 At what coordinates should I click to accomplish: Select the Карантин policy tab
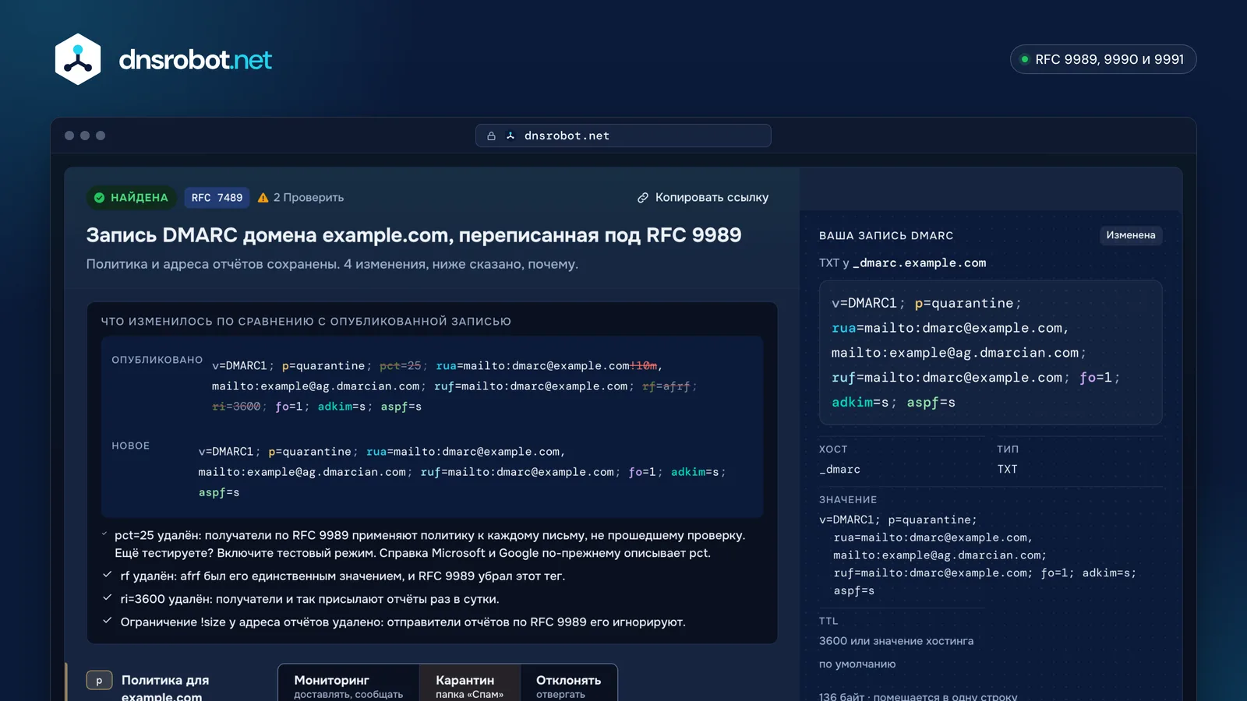tap(469, 685)
